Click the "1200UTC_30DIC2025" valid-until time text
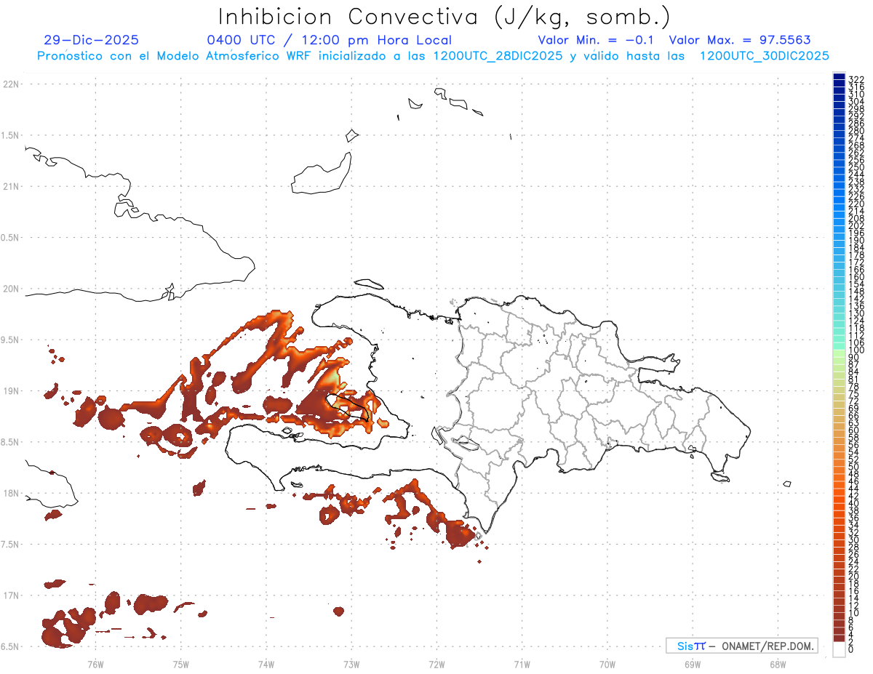873x674 pixels. [764, 56]
